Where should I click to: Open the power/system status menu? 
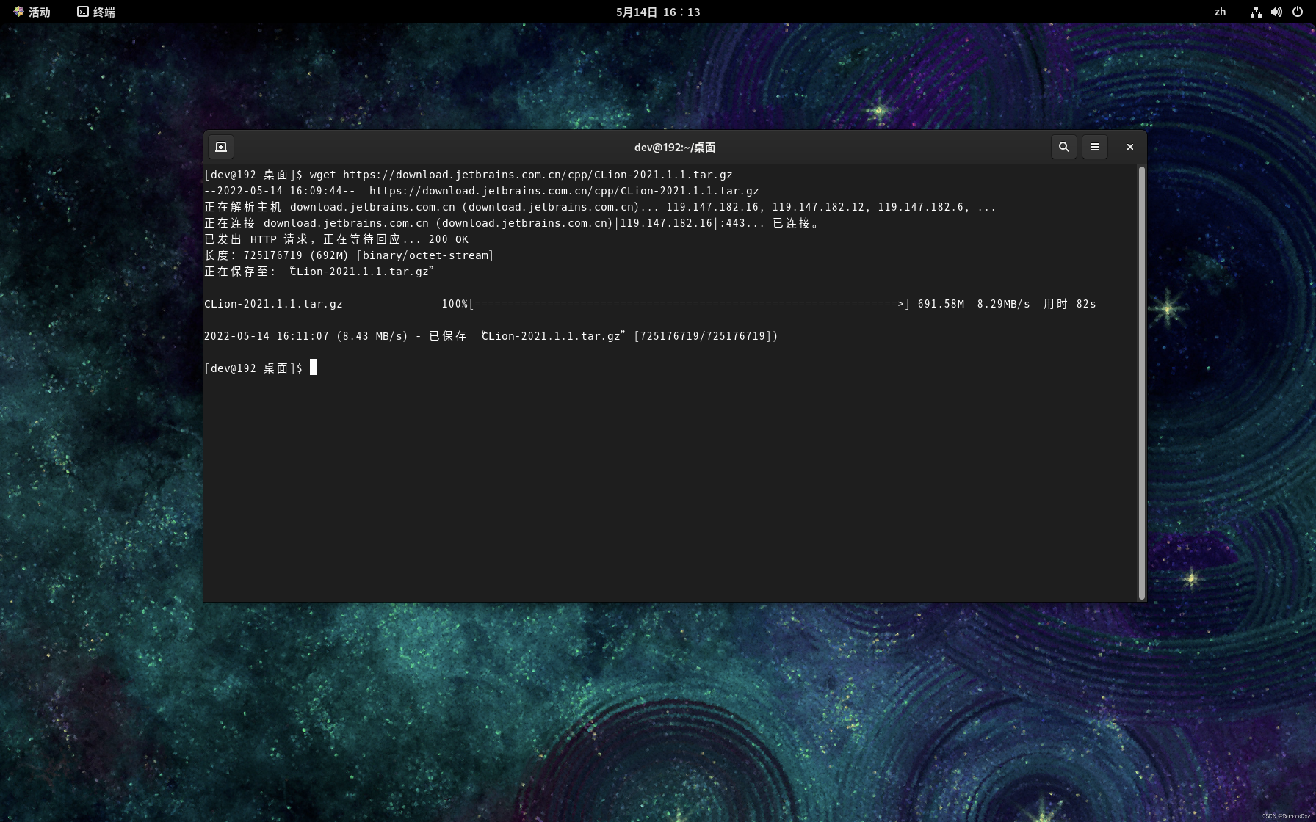click(1298, 12)
